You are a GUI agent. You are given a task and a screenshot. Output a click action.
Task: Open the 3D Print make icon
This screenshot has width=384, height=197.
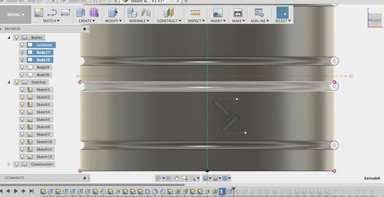238,13
